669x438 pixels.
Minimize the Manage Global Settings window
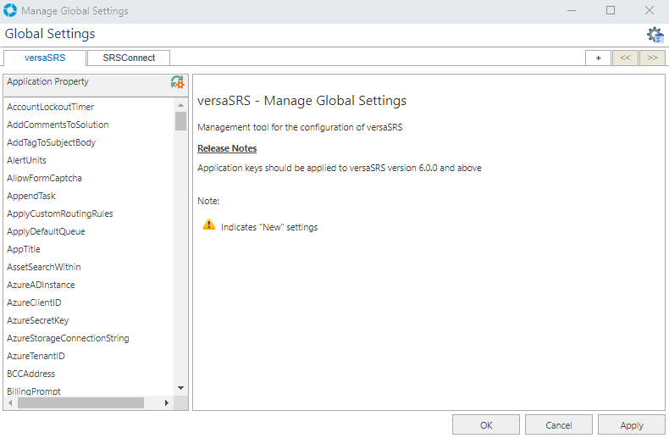pos(572,10)
